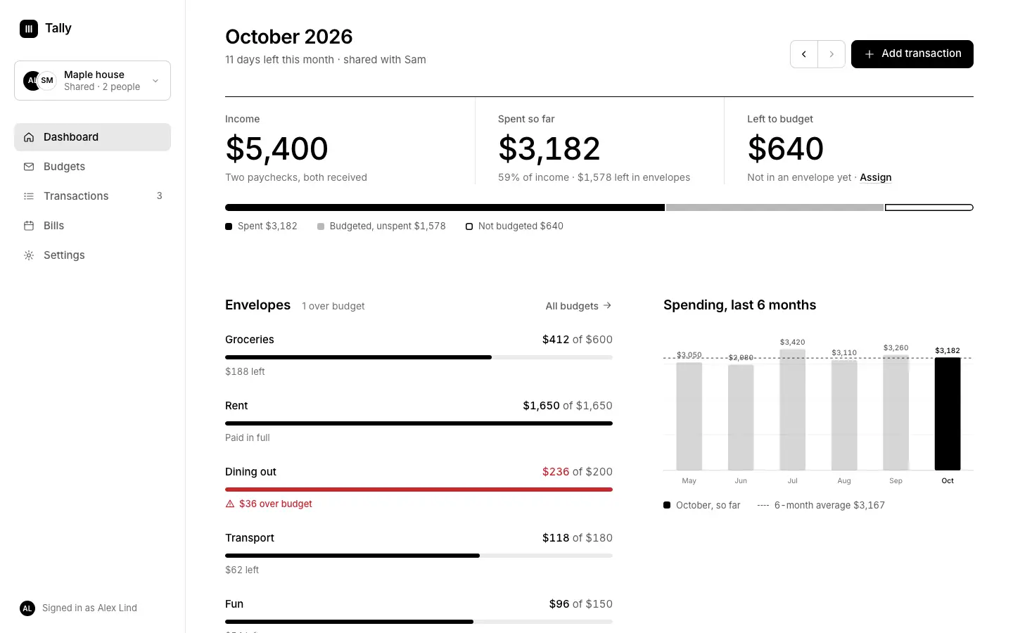
Task: Open Dashboard via its home icon
Action: point(29,137)
